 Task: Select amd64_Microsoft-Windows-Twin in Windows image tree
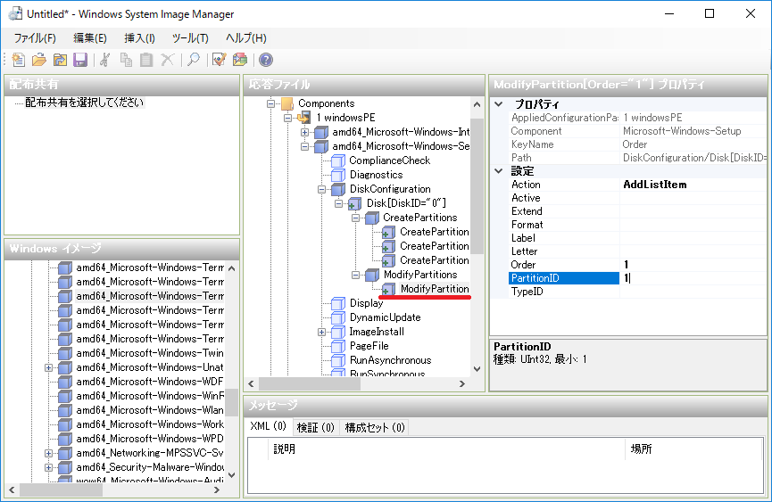coord(150,353)
